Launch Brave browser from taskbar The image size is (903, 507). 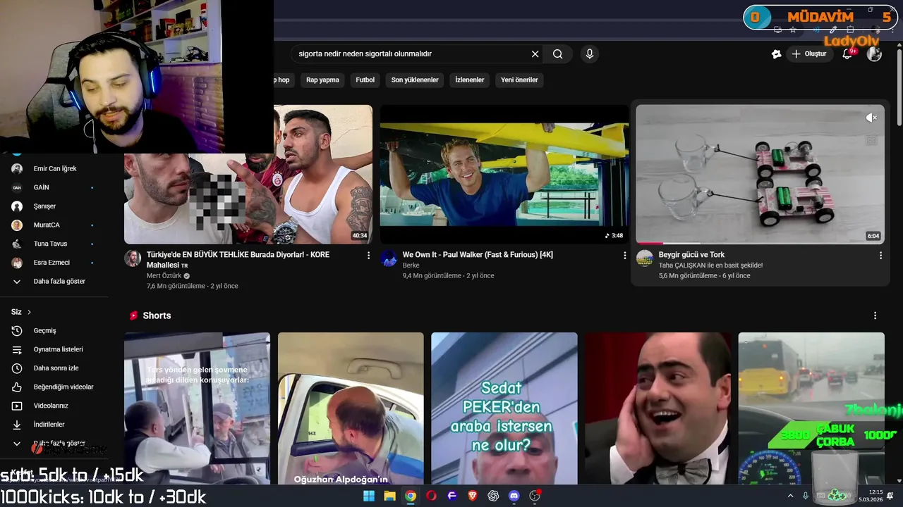[x=473, y=496]
